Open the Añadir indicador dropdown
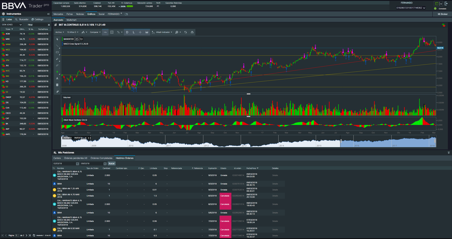Screen dimensions: 452x239 (x=162, y=32)
